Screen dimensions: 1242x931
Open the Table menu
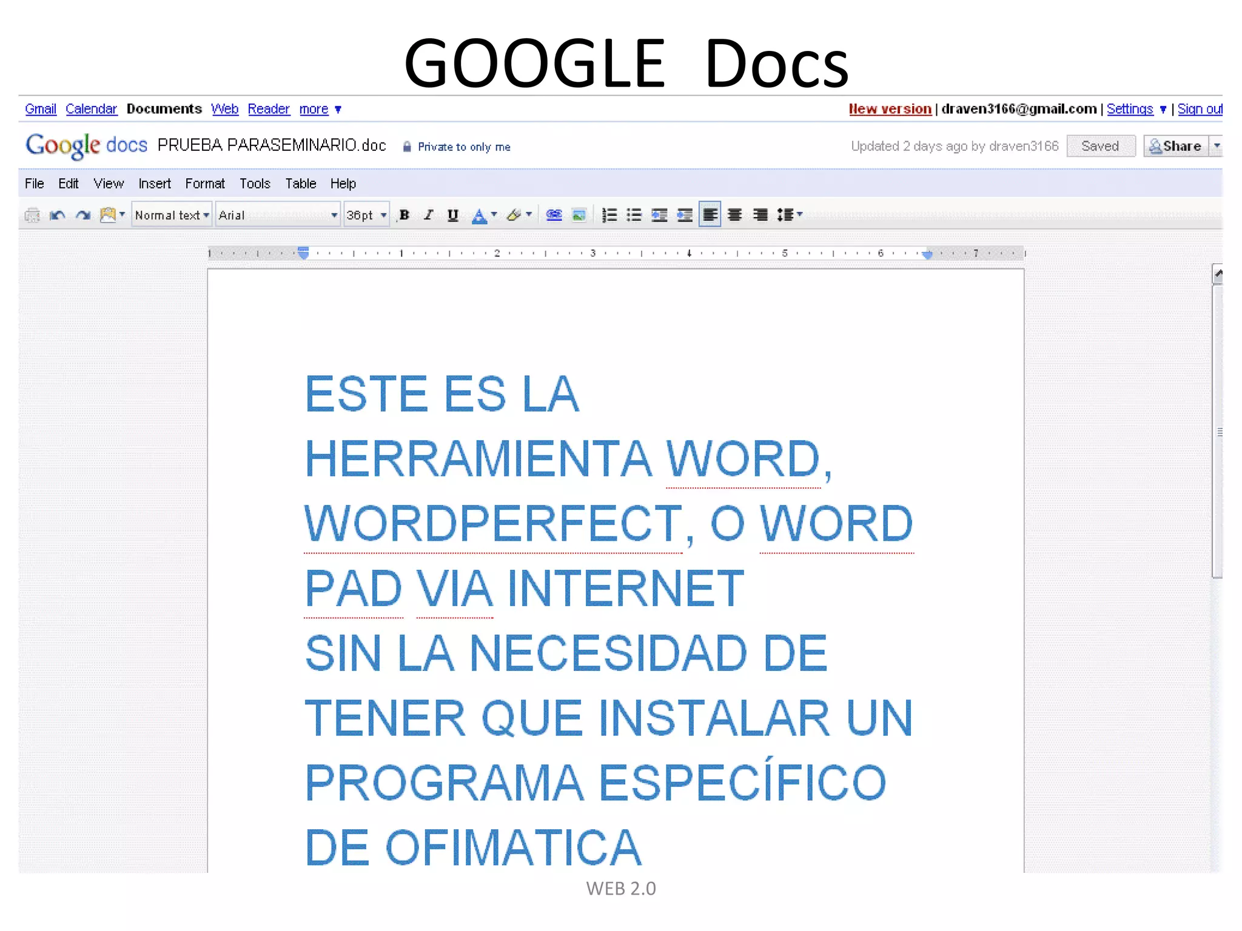pyautogui.click(x=301, y=184)
